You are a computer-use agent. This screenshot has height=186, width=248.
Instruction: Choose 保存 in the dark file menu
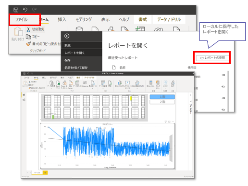tap(81, 60)
